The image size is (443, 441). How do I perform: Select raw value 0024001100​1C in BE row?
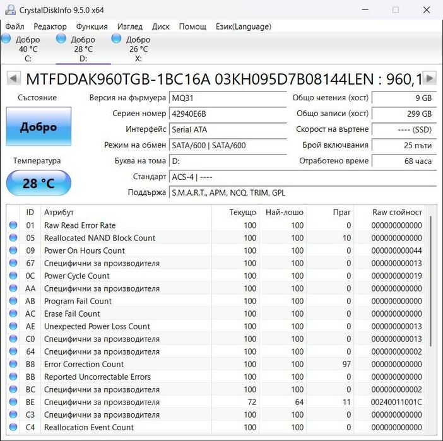pos(396,402)
